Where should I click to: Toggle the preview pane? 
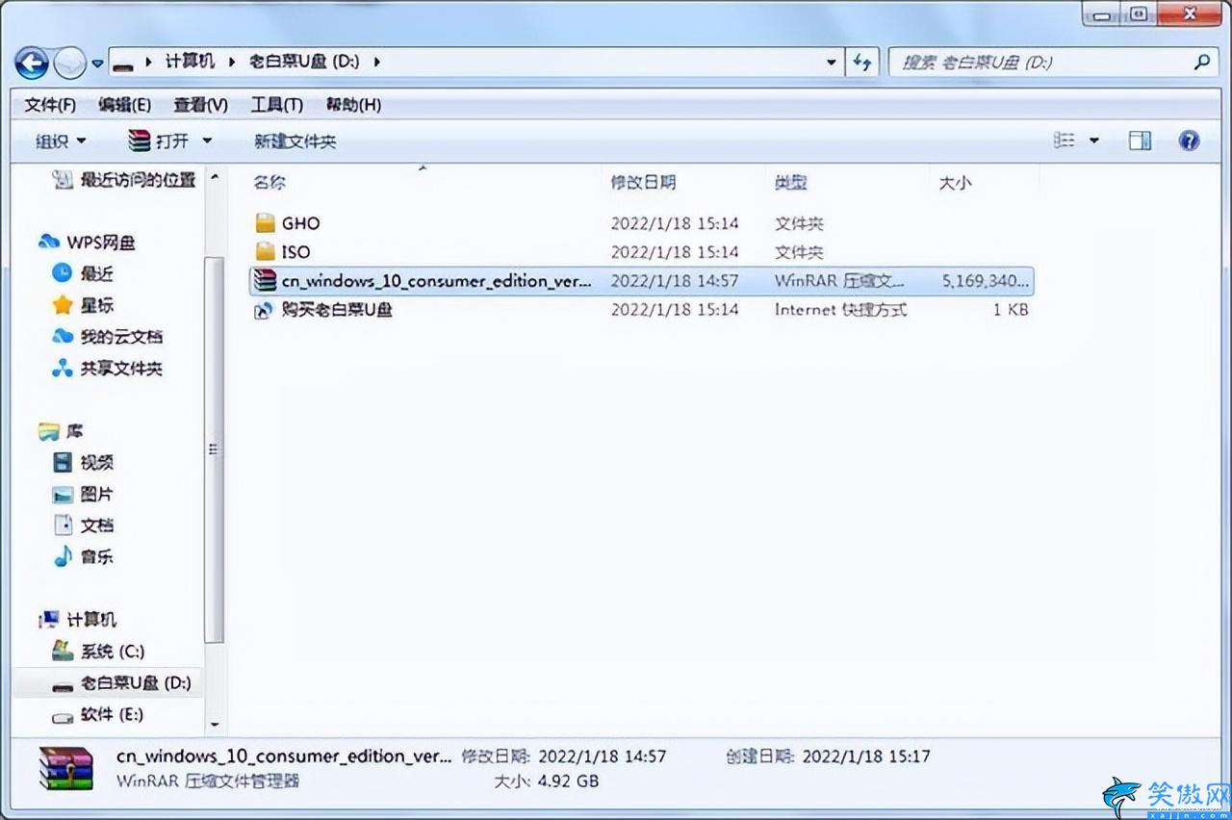[x=1140, y=141]
